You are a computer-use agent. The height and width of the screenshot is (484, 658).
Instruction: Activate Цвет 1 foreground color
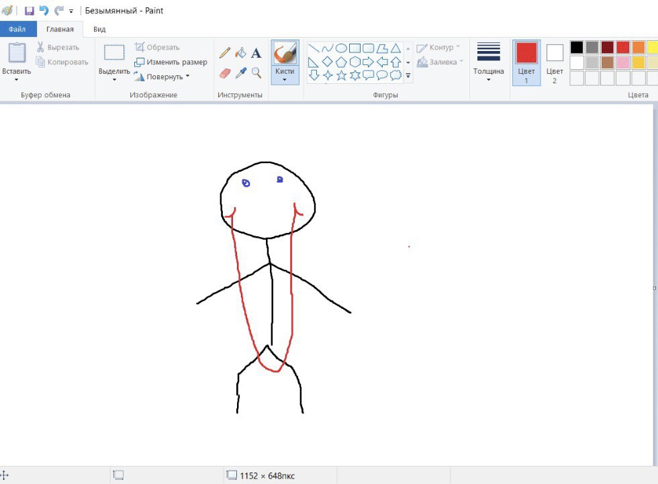[x=526, y=62]
